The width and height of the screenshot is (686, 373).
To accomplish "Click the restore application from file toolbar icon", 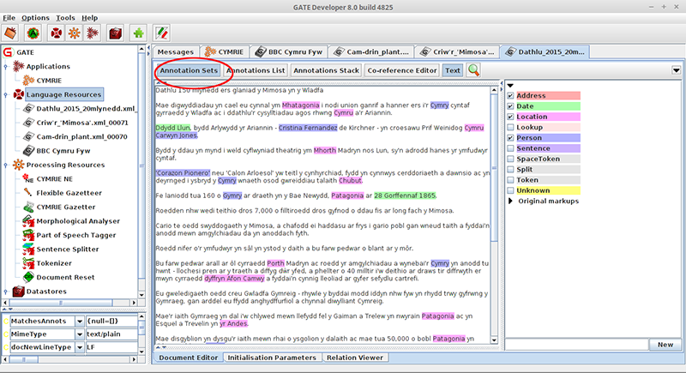I will point(10,33).
